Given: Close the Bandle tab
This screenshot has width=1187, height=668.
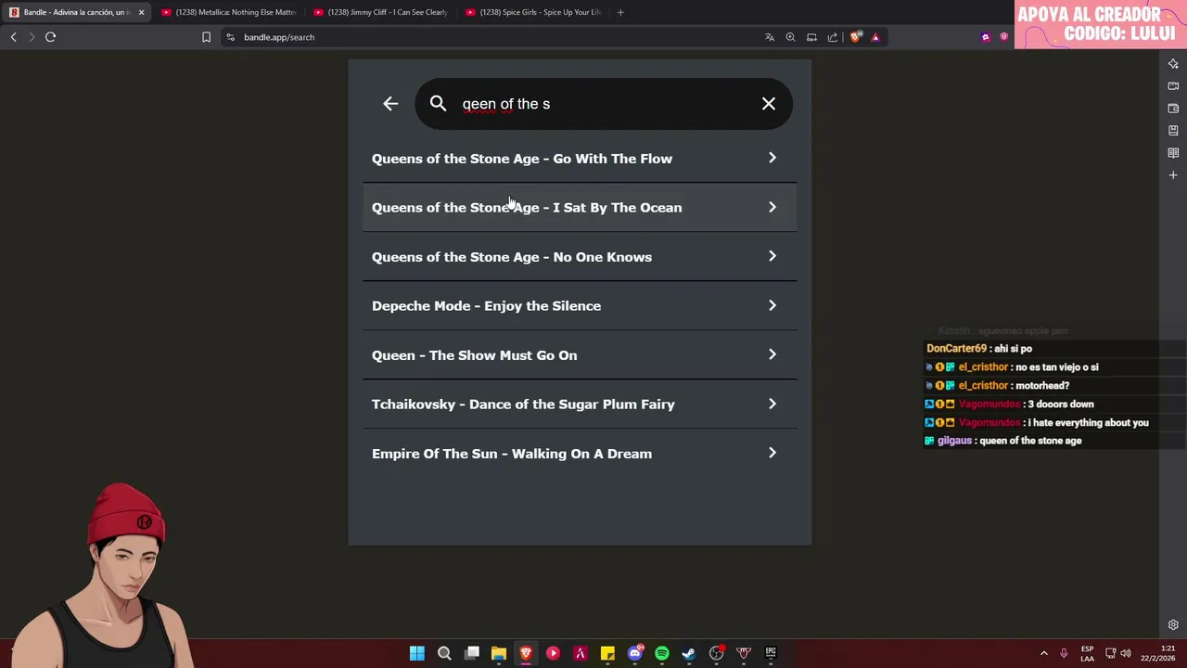Looking at the screenshot, I should (141, 12).
